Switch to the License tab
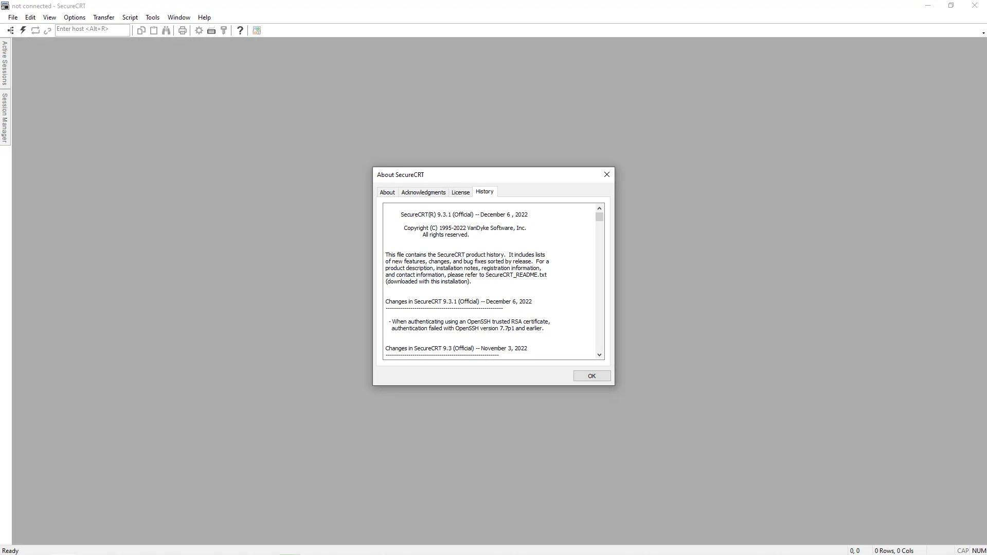Image resolution: width=987 pixels, height=555 pixels. 460,192
